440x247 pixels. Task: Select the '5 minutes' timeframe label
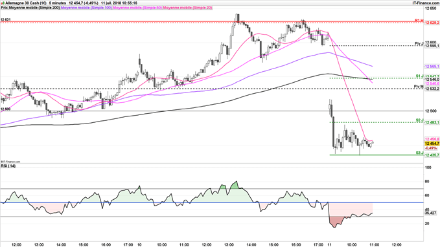tap(58, 3)
